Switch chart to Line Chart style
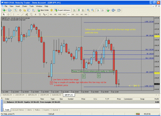This screenshot has height=116, width=161. (83, 10)
